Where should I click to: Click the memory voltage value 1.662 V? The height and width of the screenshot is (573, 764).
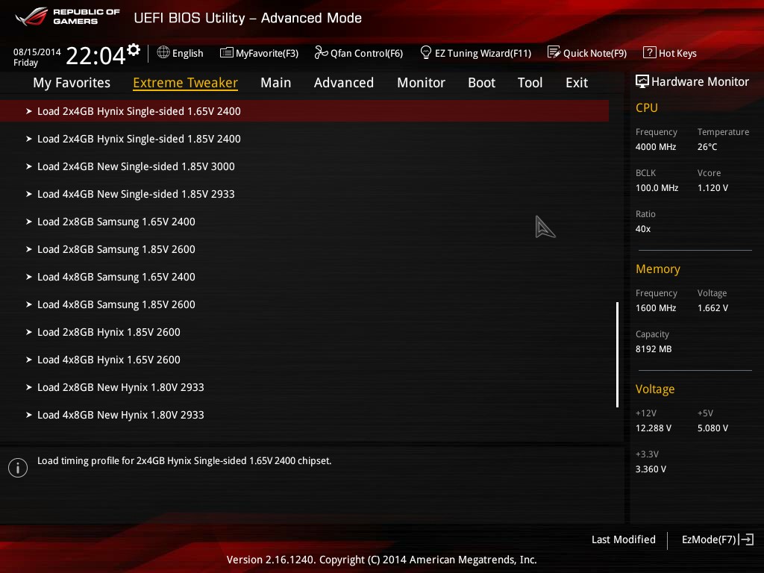(713, 308)
